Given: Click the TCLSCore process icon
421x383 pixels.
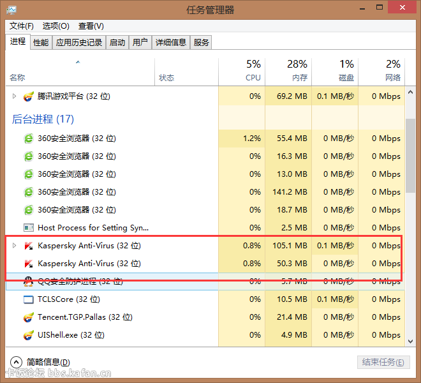Looking at the screenshot, I should 29,299.
